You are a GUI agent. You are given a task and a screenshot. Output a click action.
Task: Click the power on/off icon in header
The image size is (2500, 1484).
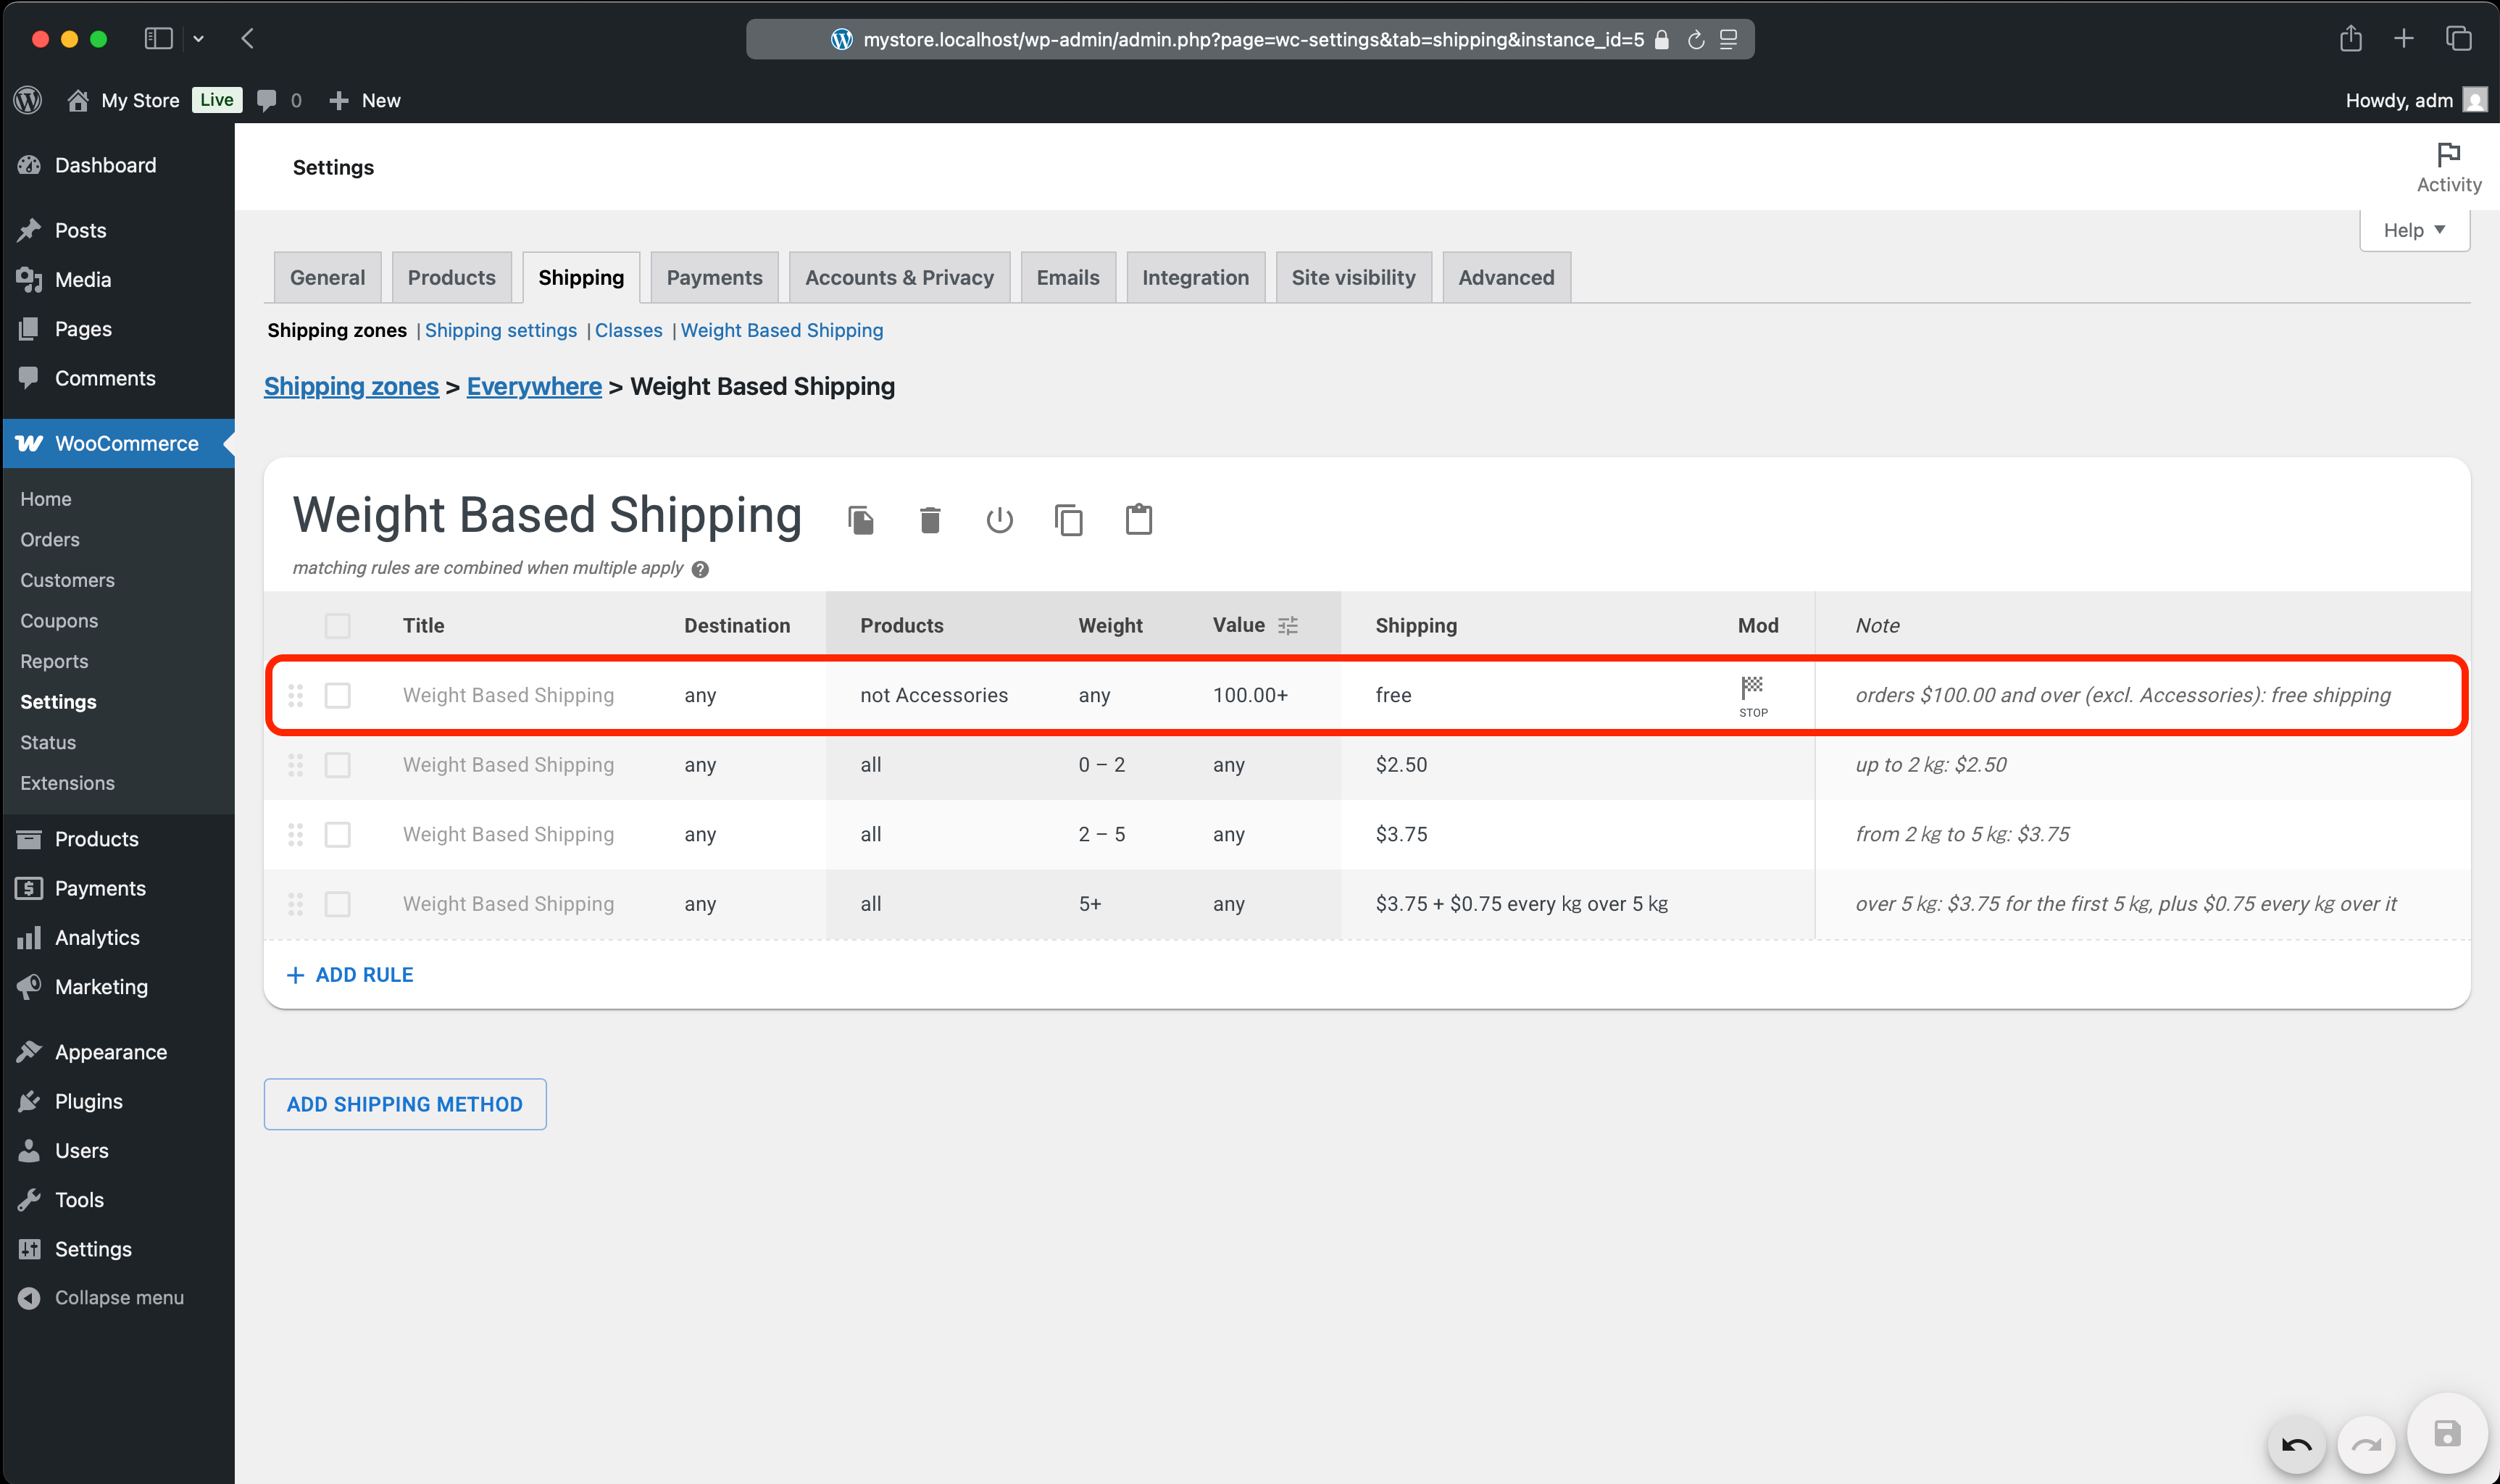[x=999, y=520]
